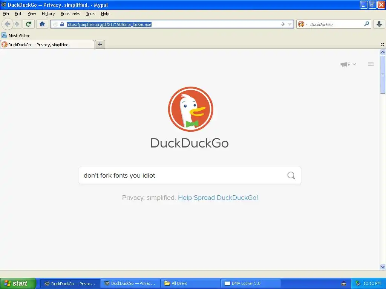The width and height of the screenshot is (386, 289).
Task: Click the 12:12 PM taskbar clock
Action: (372, 284)
